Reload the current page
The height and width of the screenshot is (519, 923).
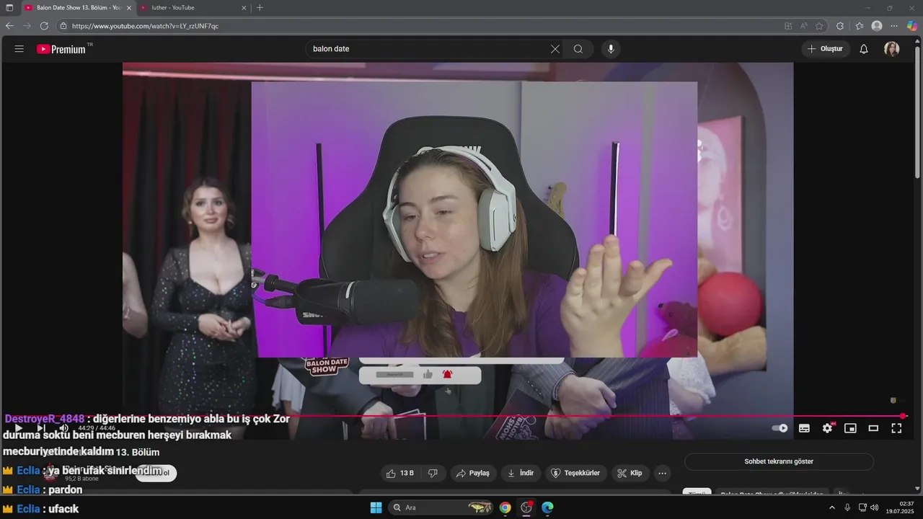(x=44, y=26)
